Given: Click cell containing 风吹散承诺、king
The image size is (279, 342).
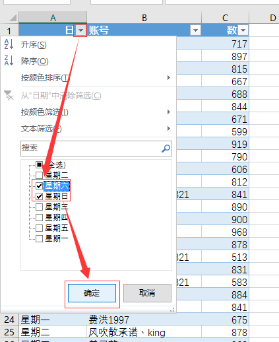Looking at the screenshot, I should 144,332.
